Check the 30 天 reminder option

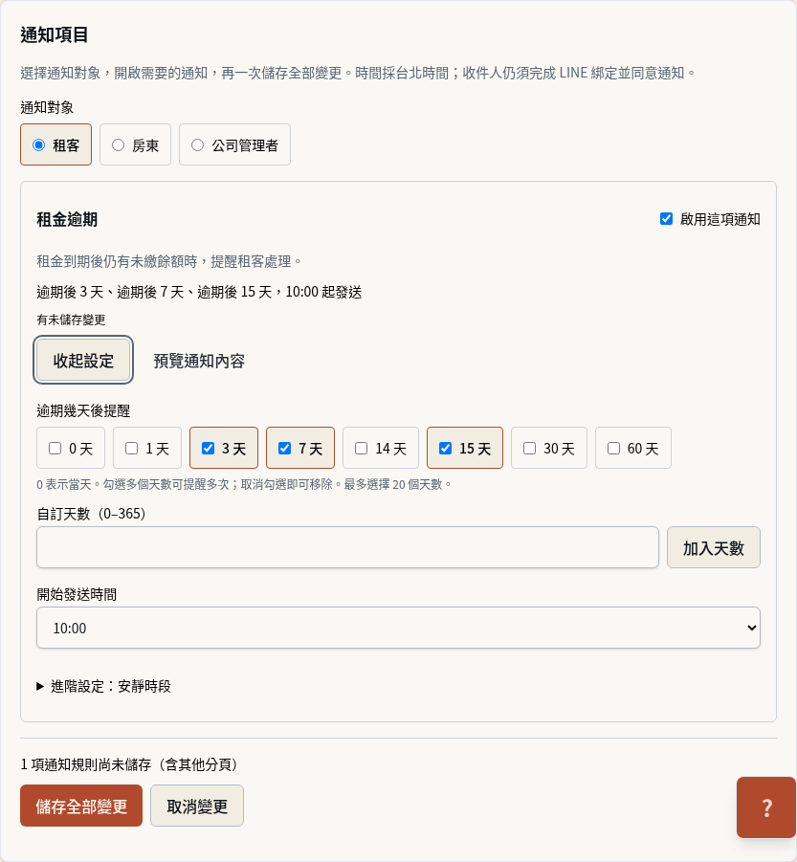pos(549,448)
